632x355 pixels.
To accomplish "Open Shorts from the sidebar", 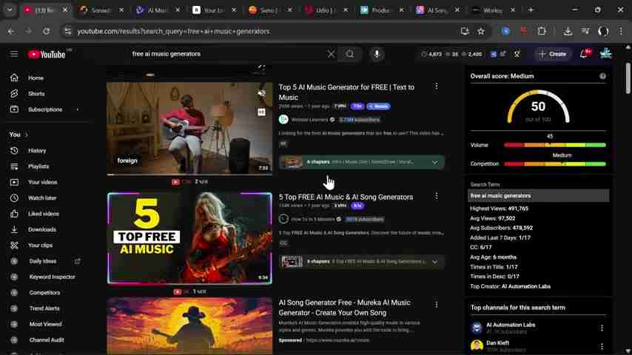I will pyautogui.click(x=36, y=94).
